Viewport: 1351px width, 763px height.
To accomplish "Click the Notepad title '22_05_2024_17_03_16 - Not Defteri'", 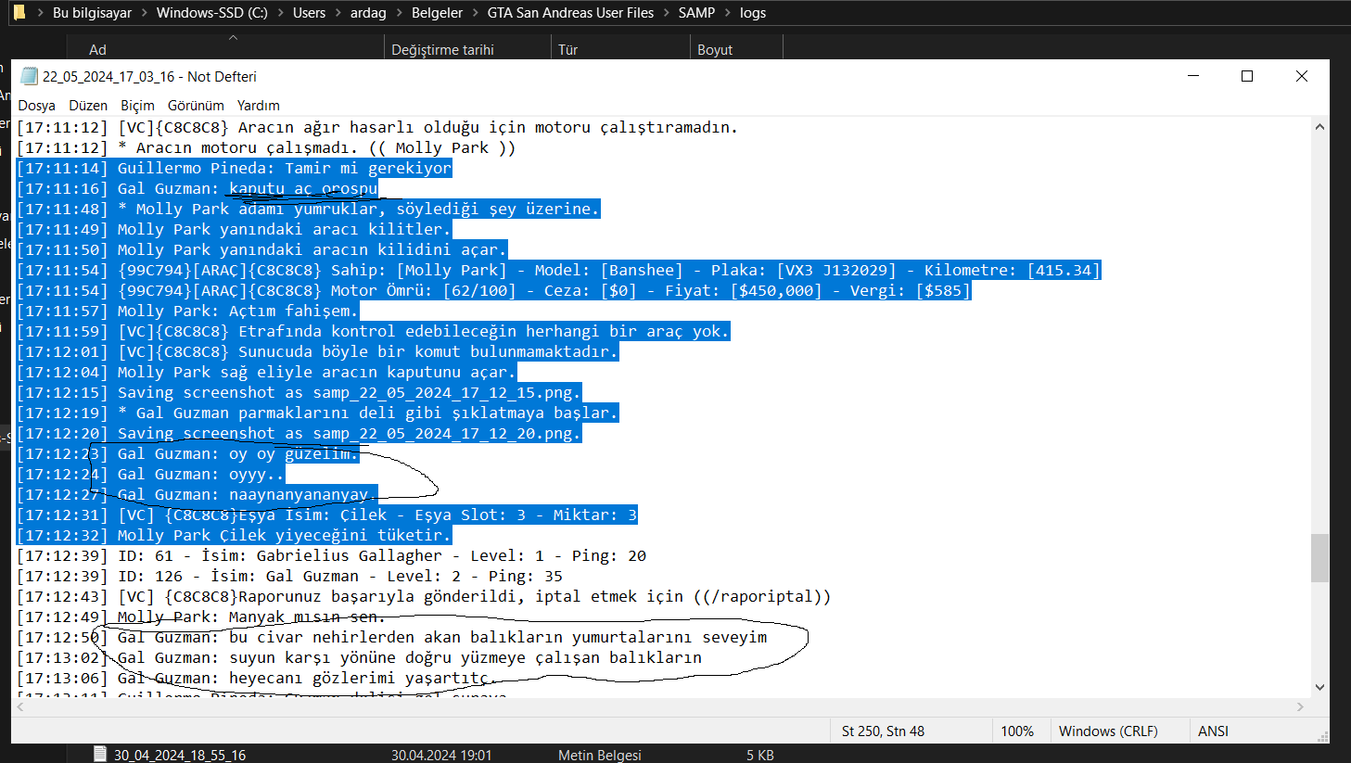I will (149, 76).
